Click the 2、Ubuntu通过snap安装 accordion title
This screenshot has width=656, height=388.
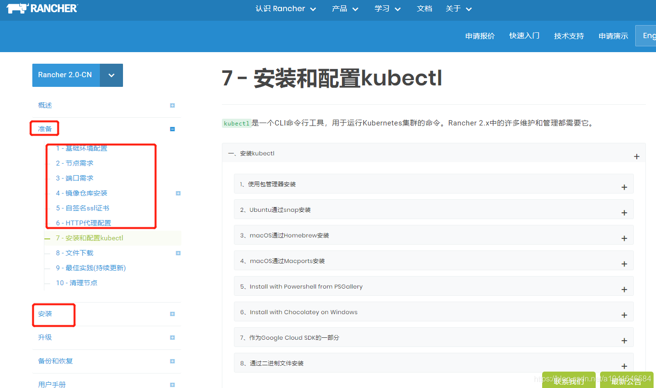[x=275, y=210]
